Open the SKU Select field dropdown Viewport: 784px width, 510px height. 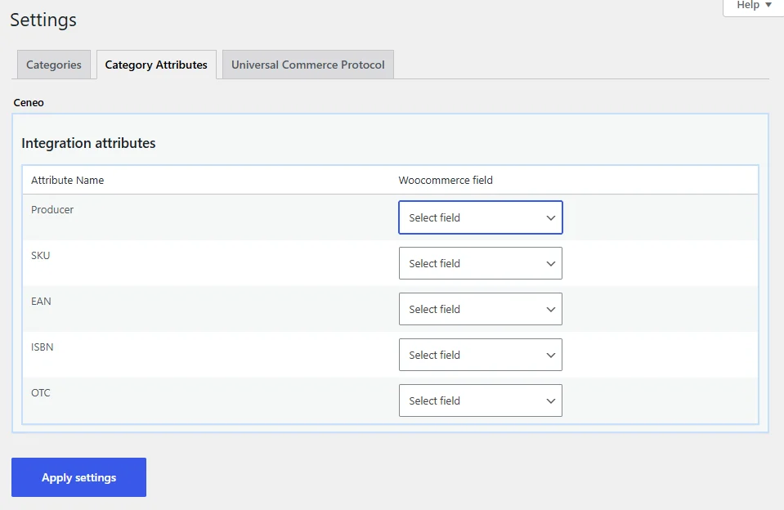[x=481, y=263]
